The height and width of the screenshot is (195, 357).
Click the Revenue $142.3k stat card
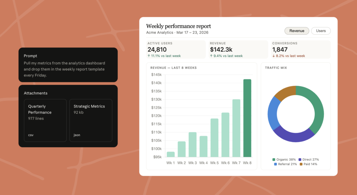[238, 50]
